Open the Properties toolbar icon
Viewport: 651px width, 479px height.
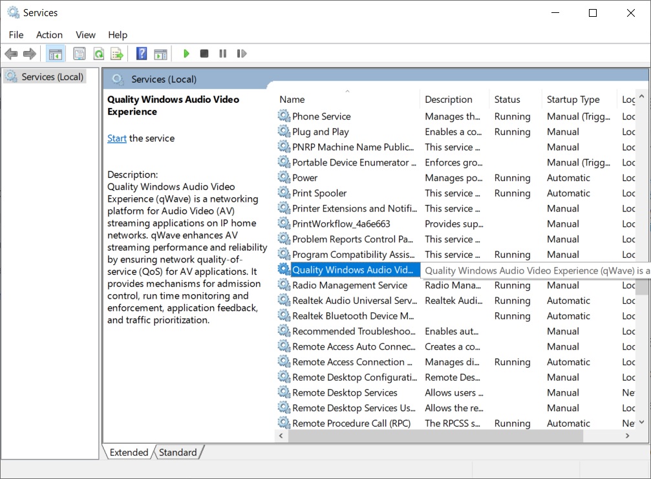[x=79, y=54]
